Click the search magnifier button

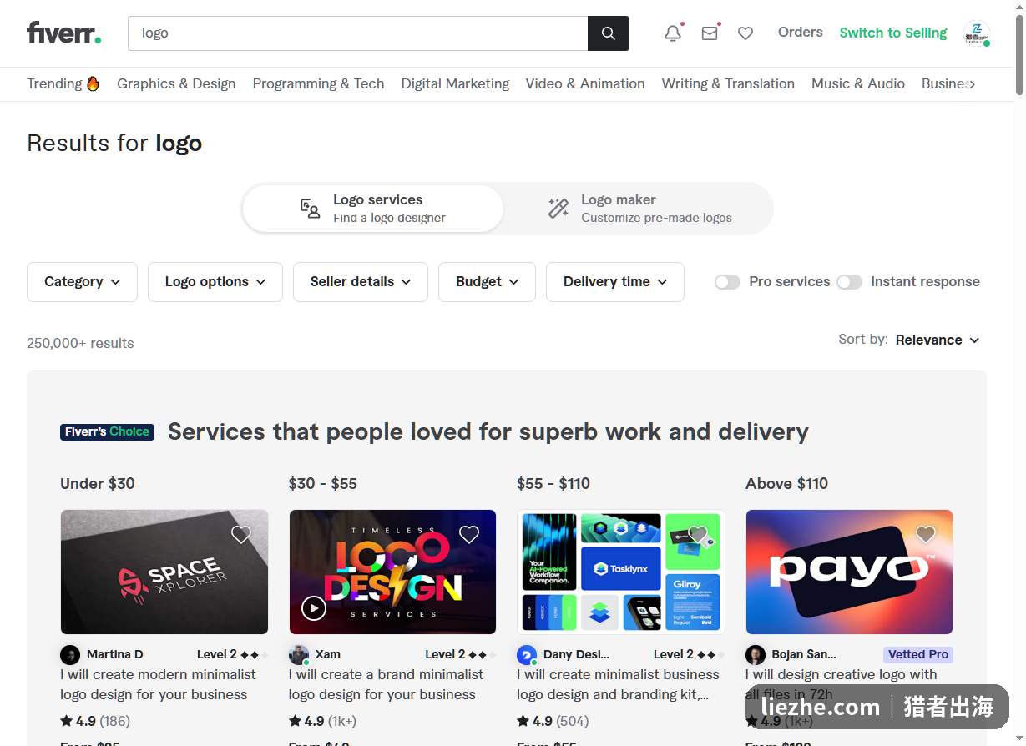tap(609, 33)
